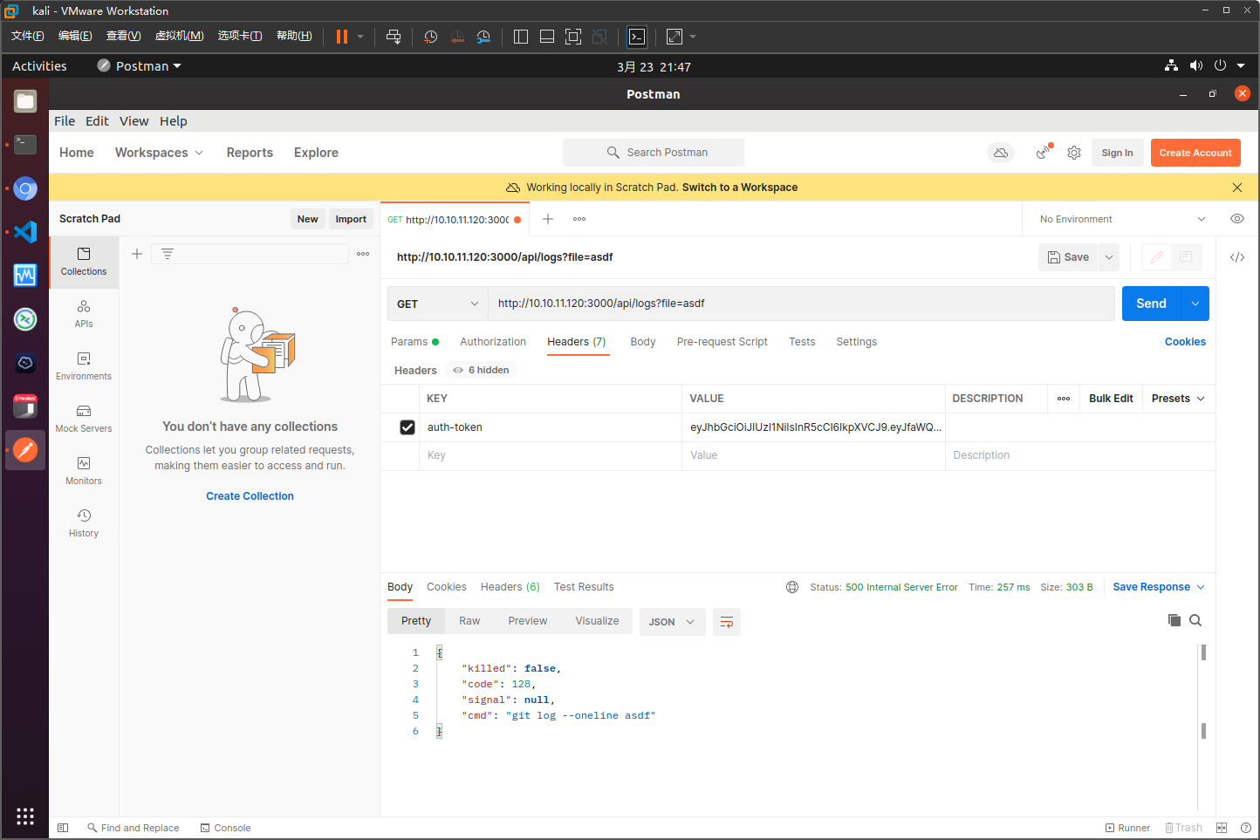
Task: Expand the Save button arrow options
Action: click(1109, 257)
